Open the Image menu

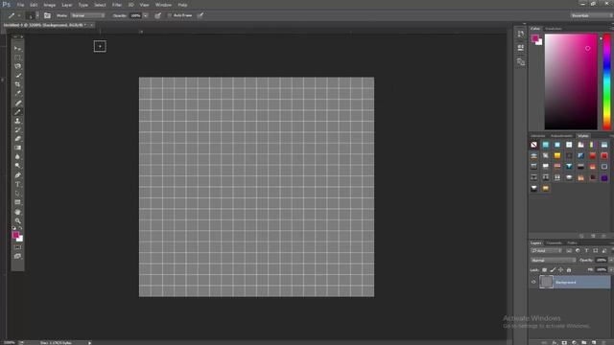click(x=49, y=5)
